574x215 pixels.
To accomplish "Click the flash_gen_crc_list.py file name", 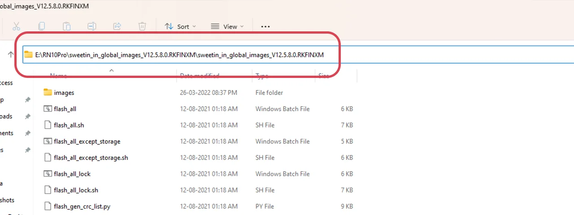I will (82, 206).
